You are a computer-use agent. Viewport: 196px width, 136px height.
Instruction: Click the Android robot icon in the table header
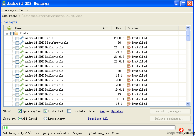point(9,28)
